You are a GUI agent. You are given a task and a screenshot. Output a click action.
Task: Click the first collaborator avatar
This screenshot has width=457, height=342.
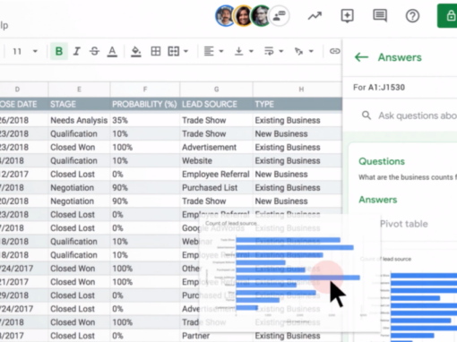pyautogui.click(x=226, y=16)
